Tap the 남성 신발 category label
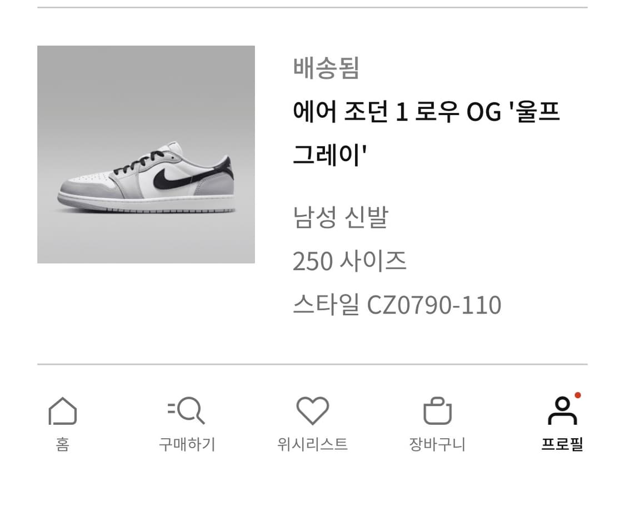 click(x=342, y=218)
